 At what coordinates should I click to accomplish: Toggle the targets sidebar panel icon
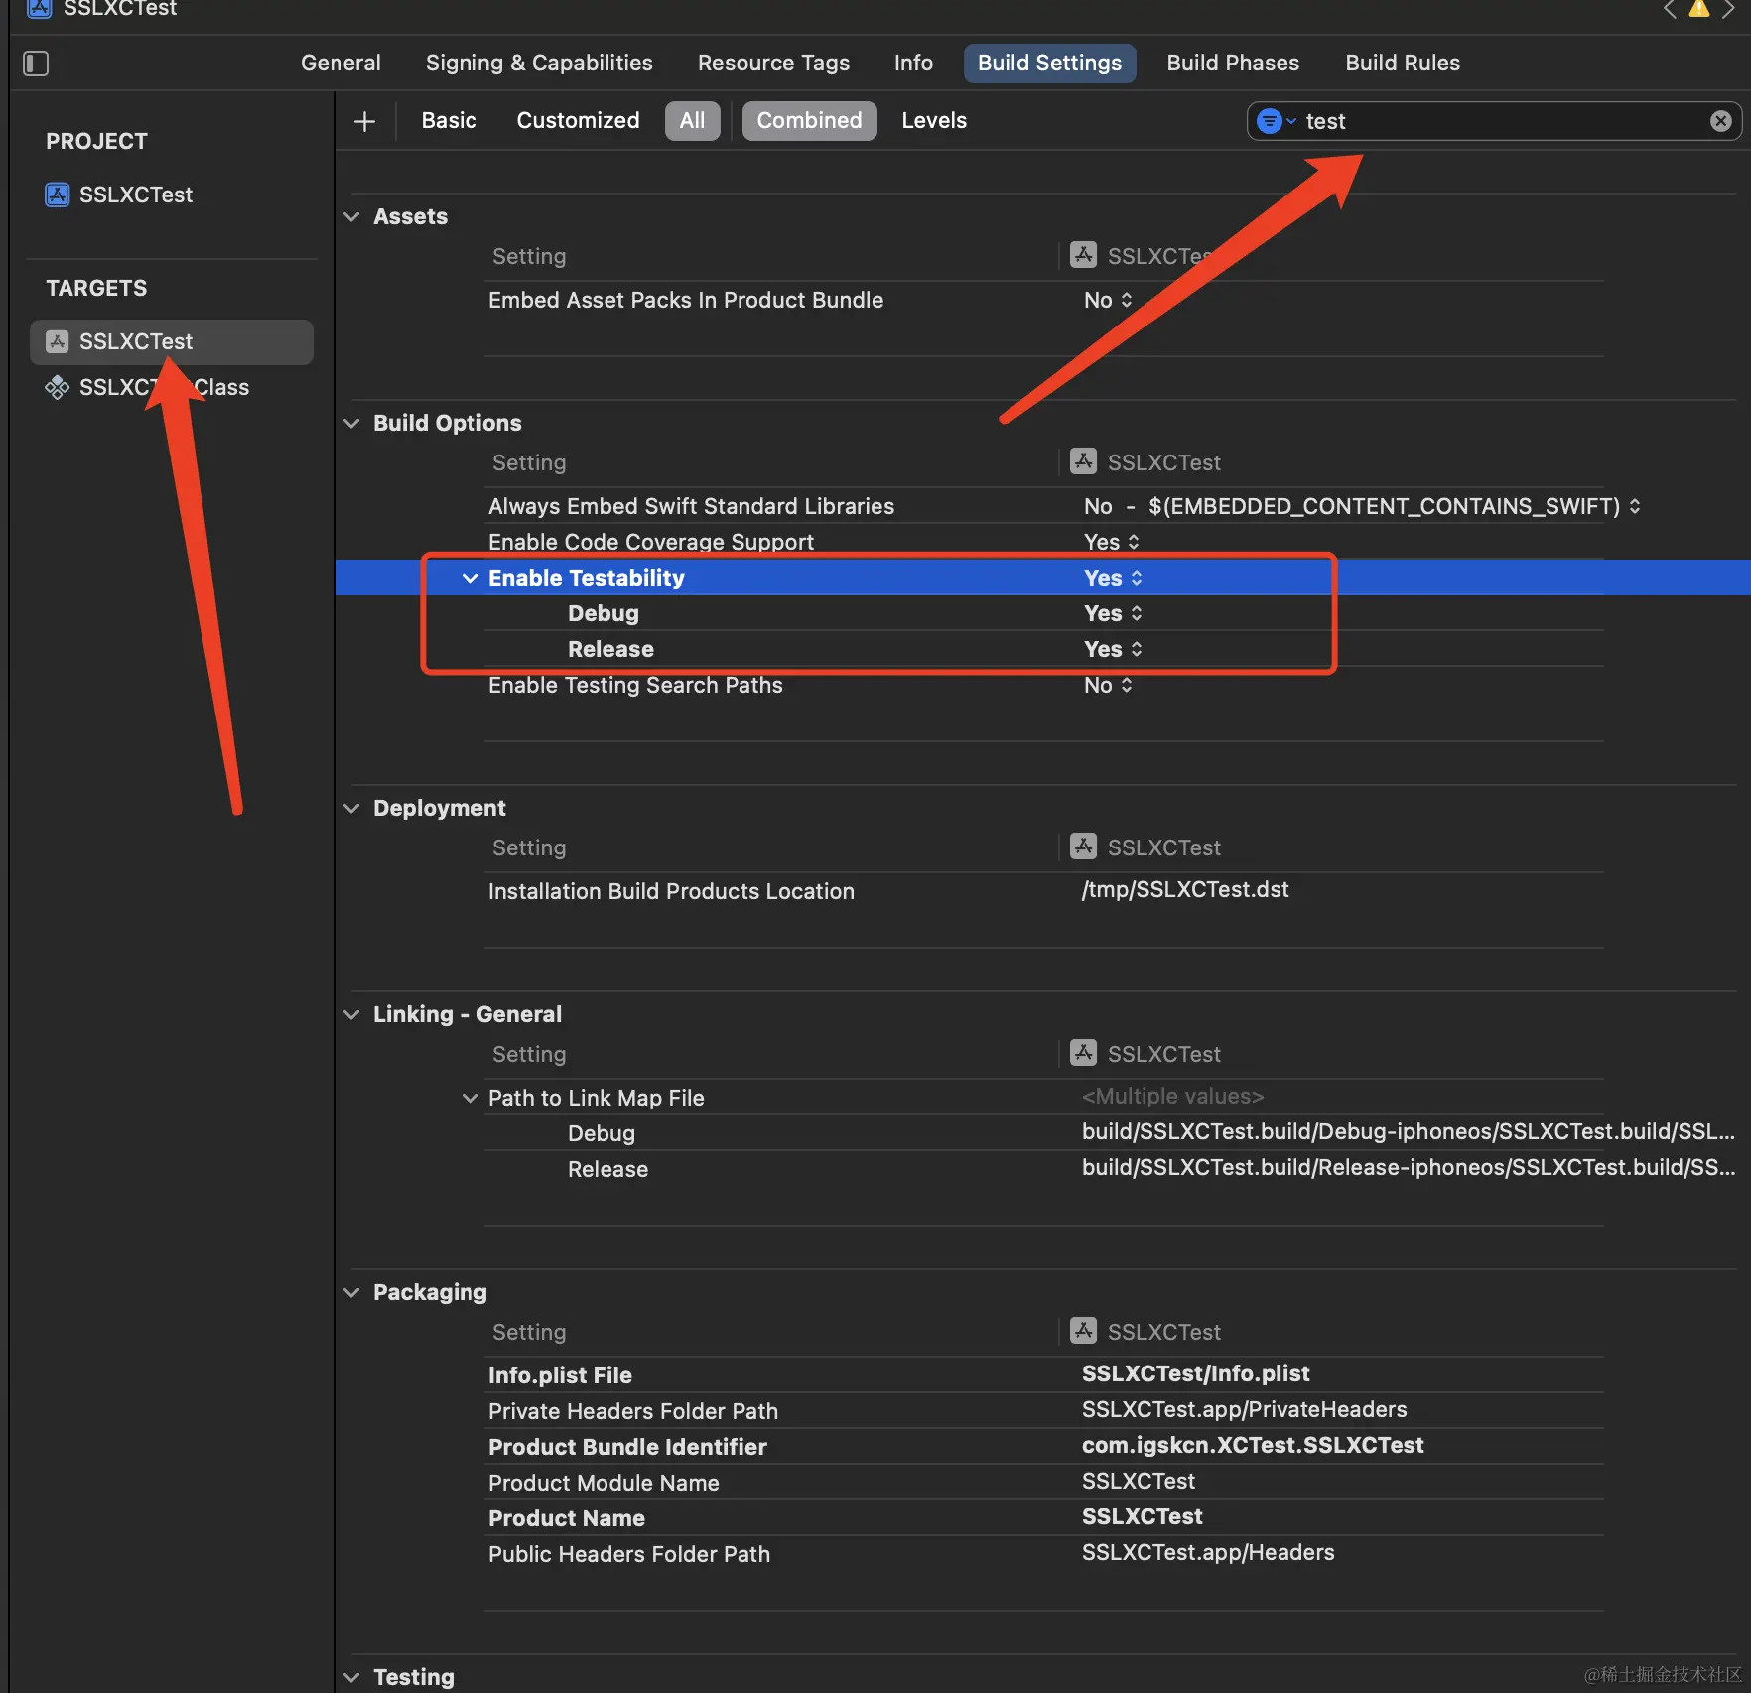[x=36, y=64]
